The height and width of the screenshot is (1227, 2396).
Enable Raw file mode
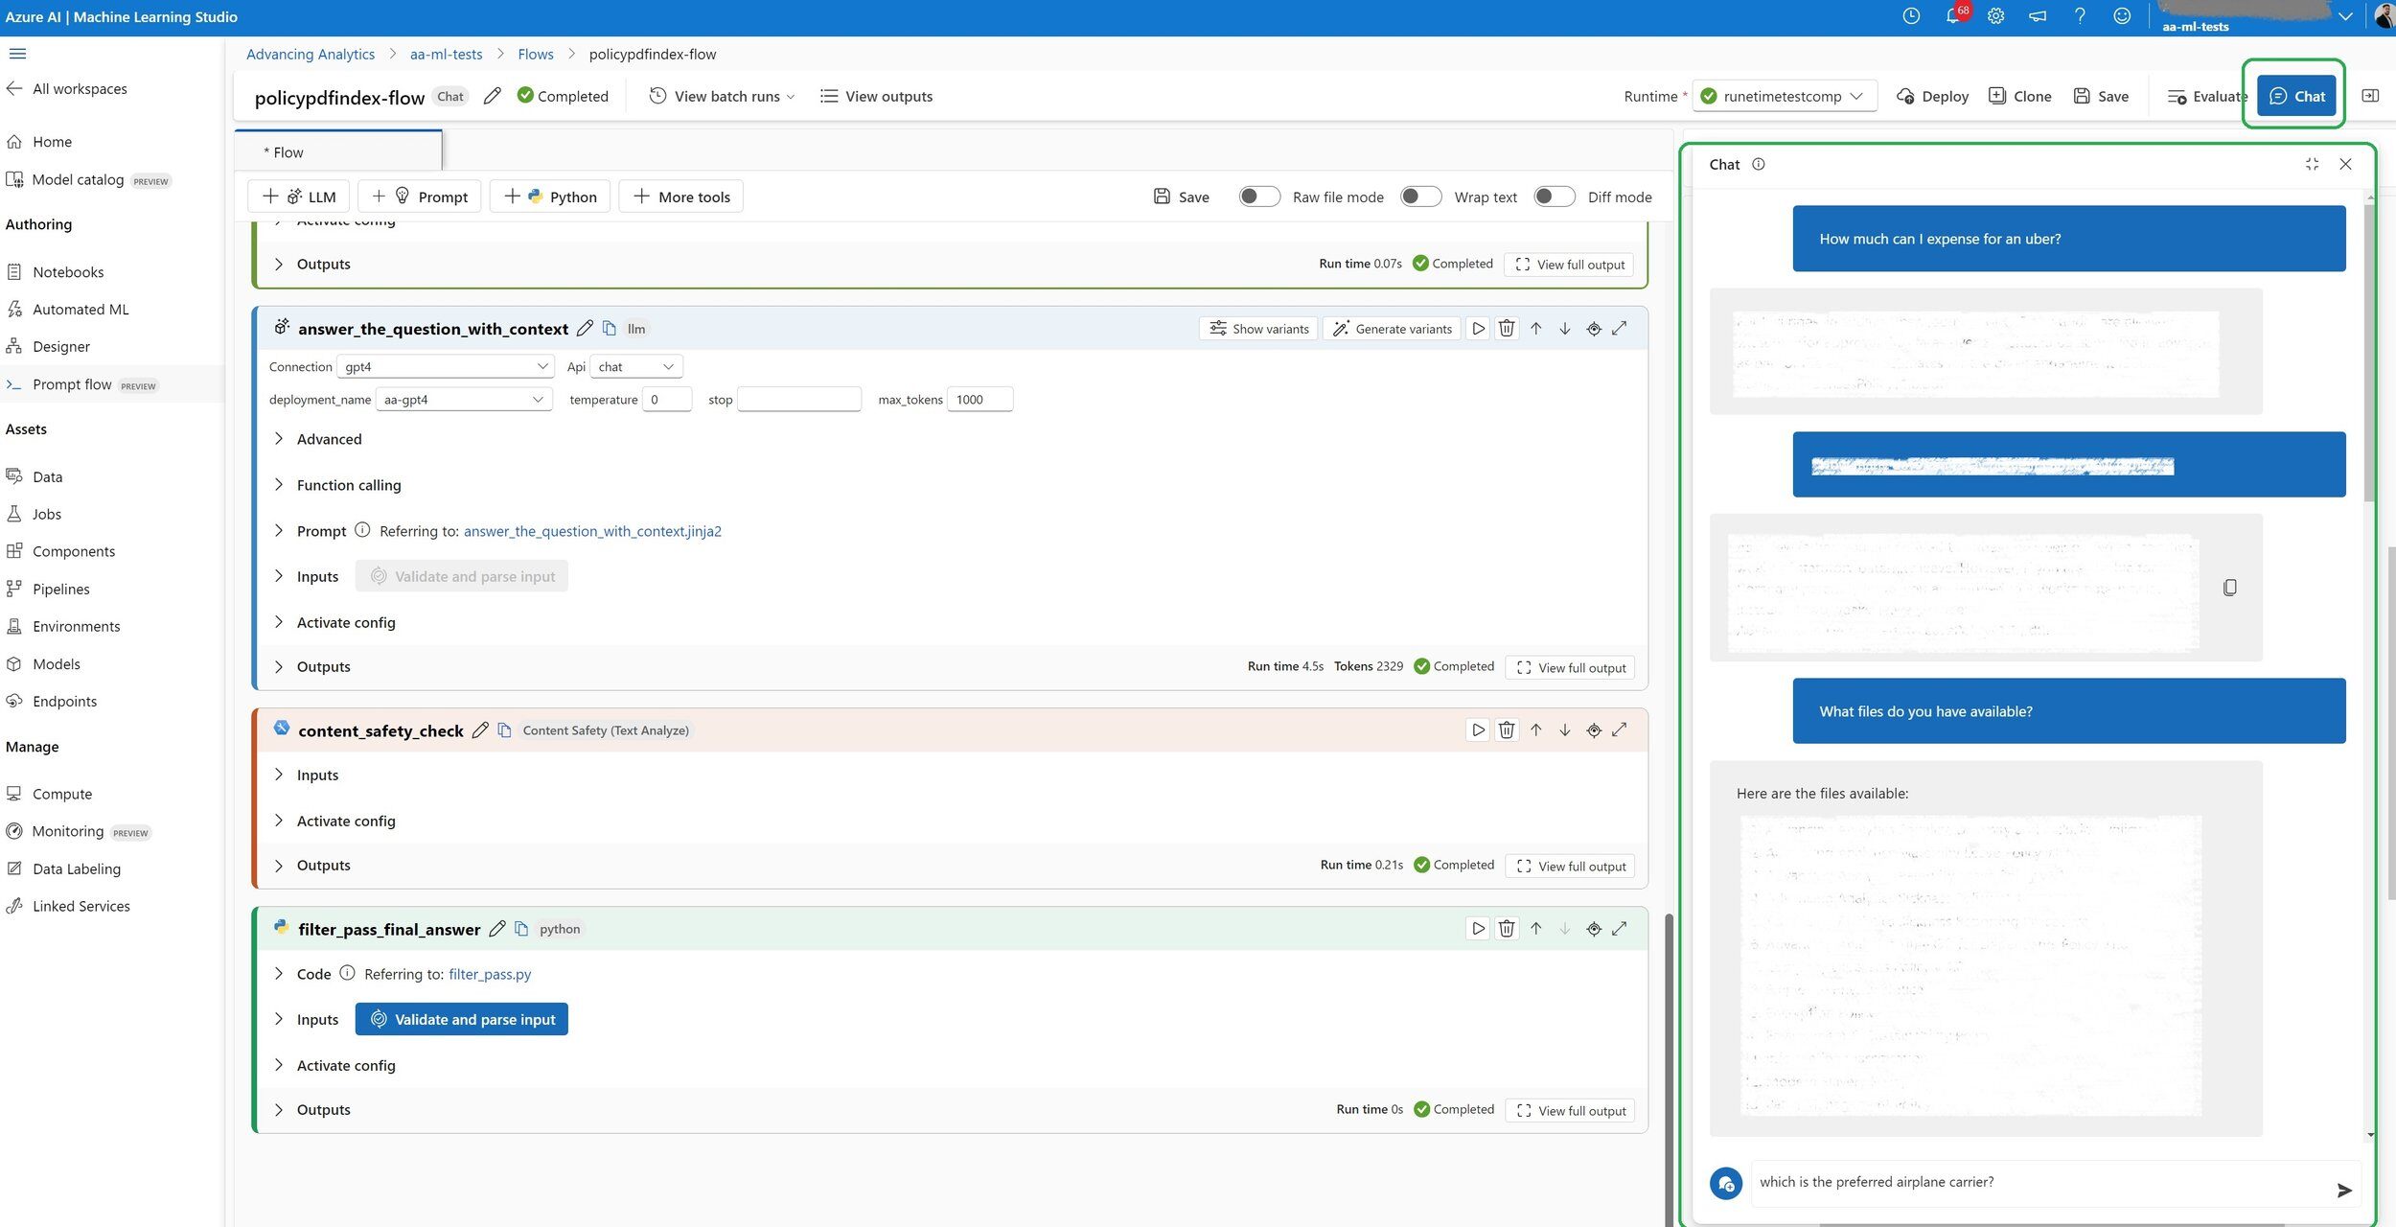click(1260, 197)
